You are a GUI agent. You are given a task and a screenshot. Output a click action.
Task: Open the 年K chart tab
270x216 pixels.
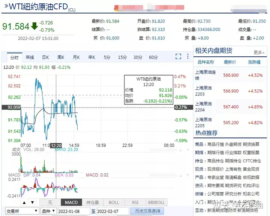[x=91, y=57]
